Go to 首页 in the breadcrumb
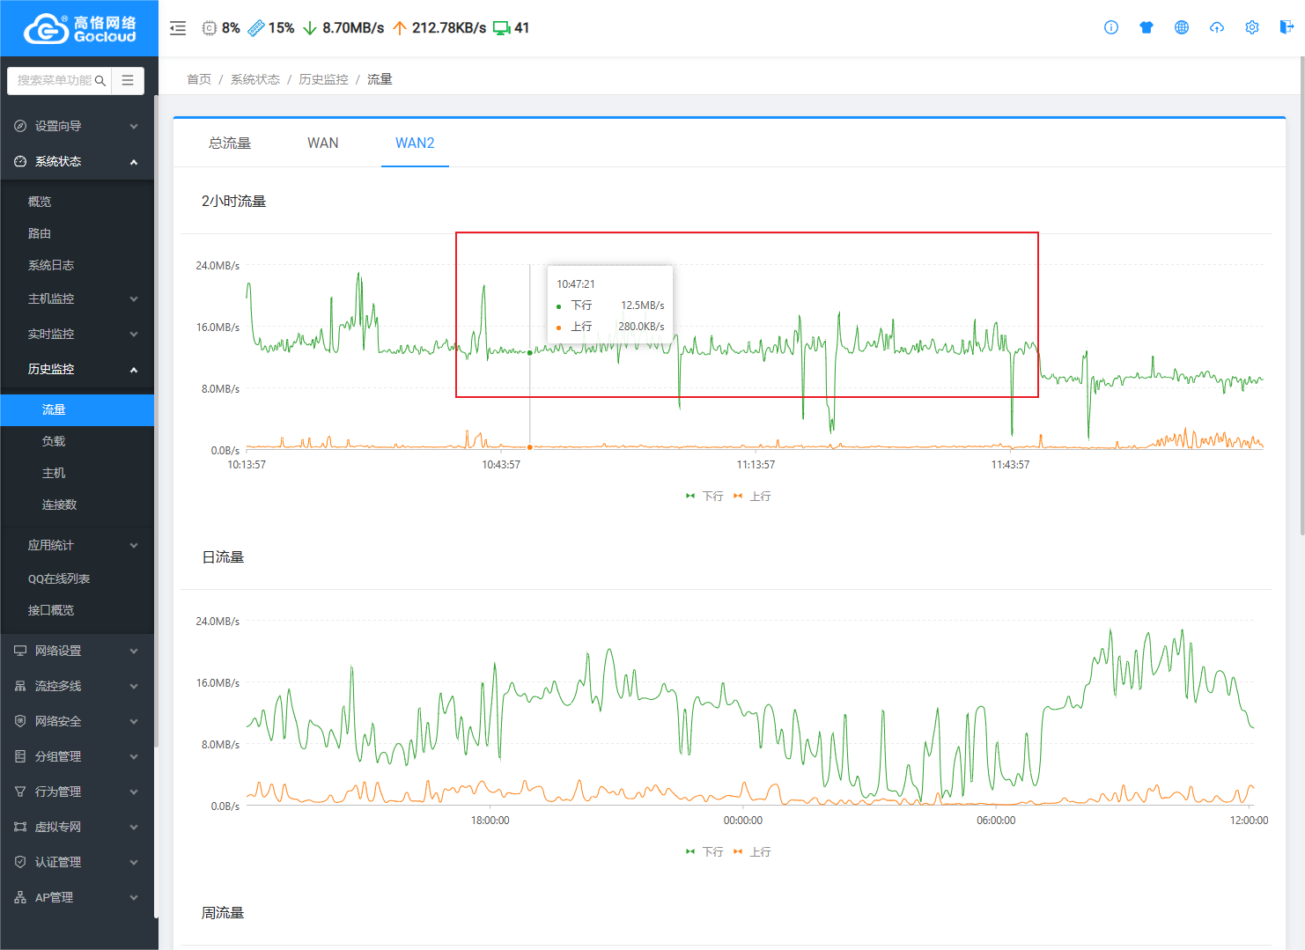This screenshot has width=1305, height=950. click(x=199, y=79)
